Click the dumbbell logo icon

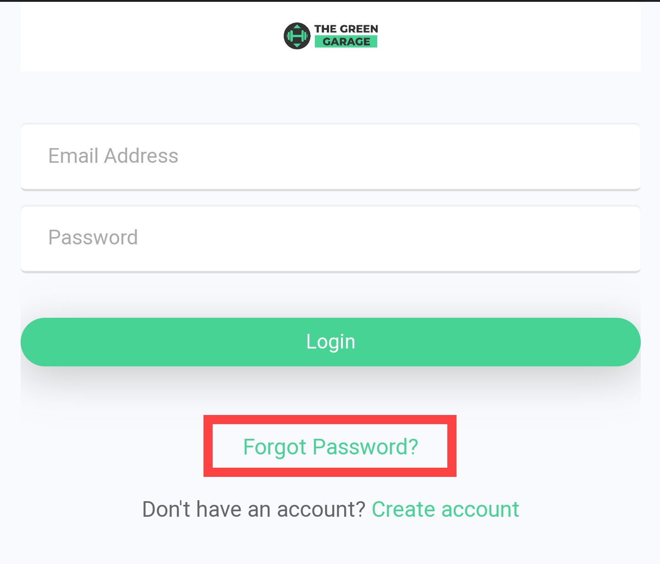[x=297, y=36]
